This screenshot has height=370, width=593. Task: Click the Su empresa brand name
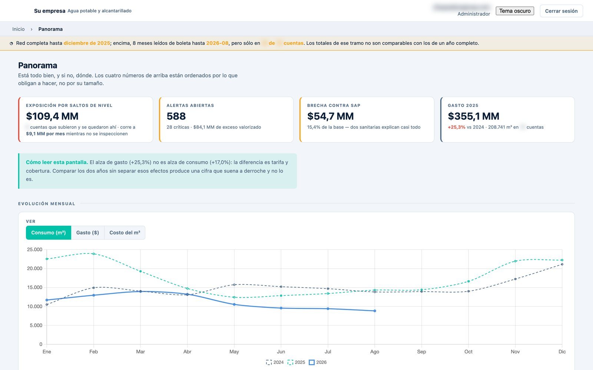pyautogui.click(x=50, y=11)
